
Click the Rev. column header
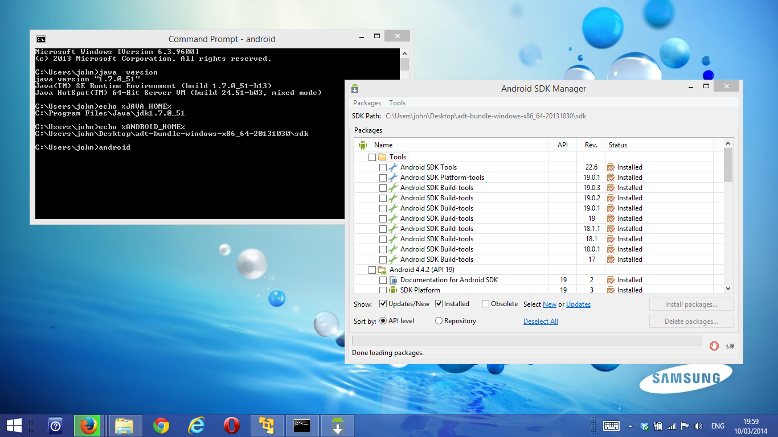591,145
